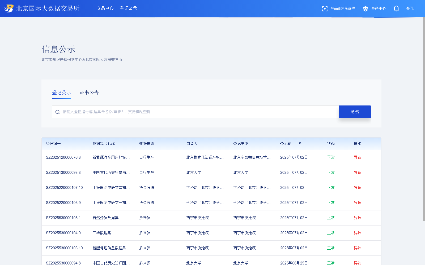The height and width of the screenshot is (265, 425).
Task: Click 操作 column header
Action: pos(357,144)
